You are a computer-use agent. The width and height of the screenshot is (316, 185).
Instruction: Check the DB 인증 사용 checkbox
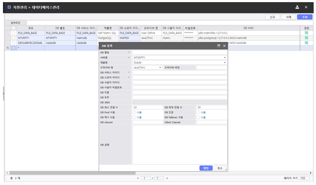coord(198,112)
